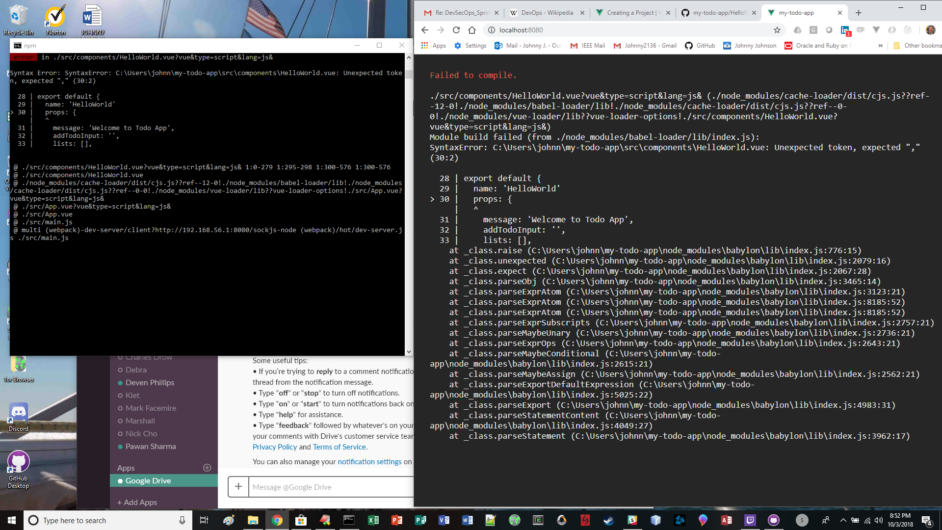Bookmark this page with the star icon
The image size is (942, 530).
coord(777,30)
